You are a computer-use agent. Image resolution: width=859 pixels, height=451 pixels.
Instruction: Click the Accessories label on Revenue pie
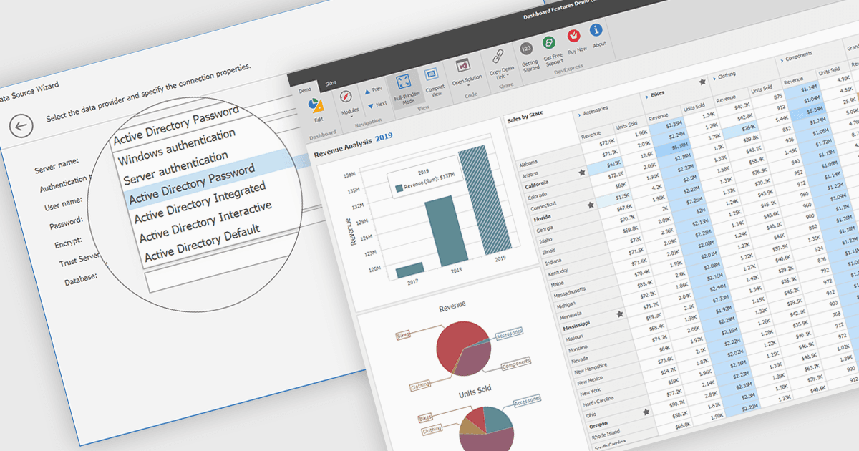(x=509, y=334)
